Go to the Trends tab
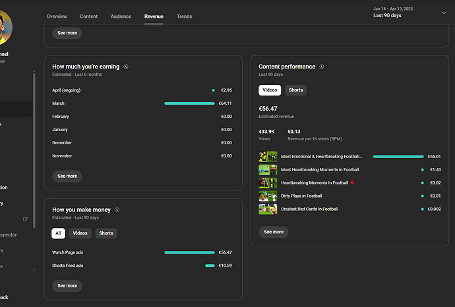 click(184, 16)
